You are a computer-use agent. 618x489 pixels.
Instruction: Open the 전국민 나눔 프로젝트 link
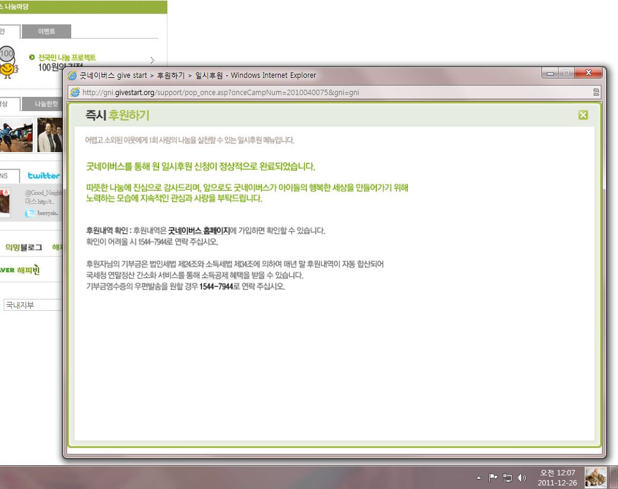[67, 58]
